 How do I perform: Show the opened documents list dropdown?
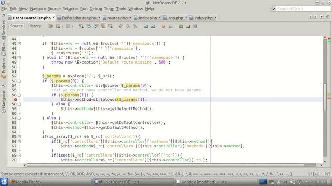tap(322, 17)
